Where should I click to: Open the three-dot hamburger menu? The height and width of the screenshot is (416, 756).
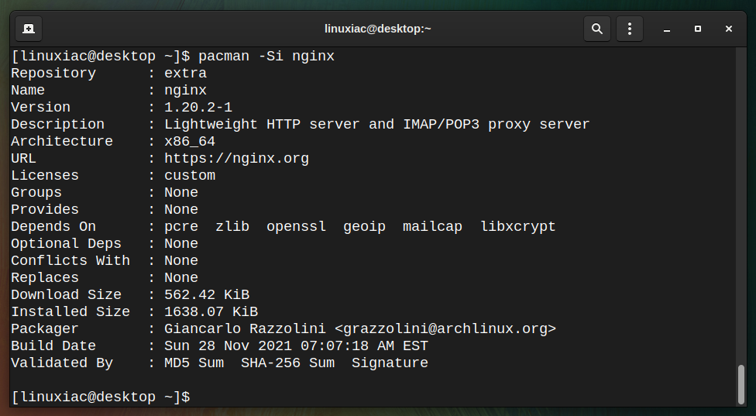pos(629,29)
